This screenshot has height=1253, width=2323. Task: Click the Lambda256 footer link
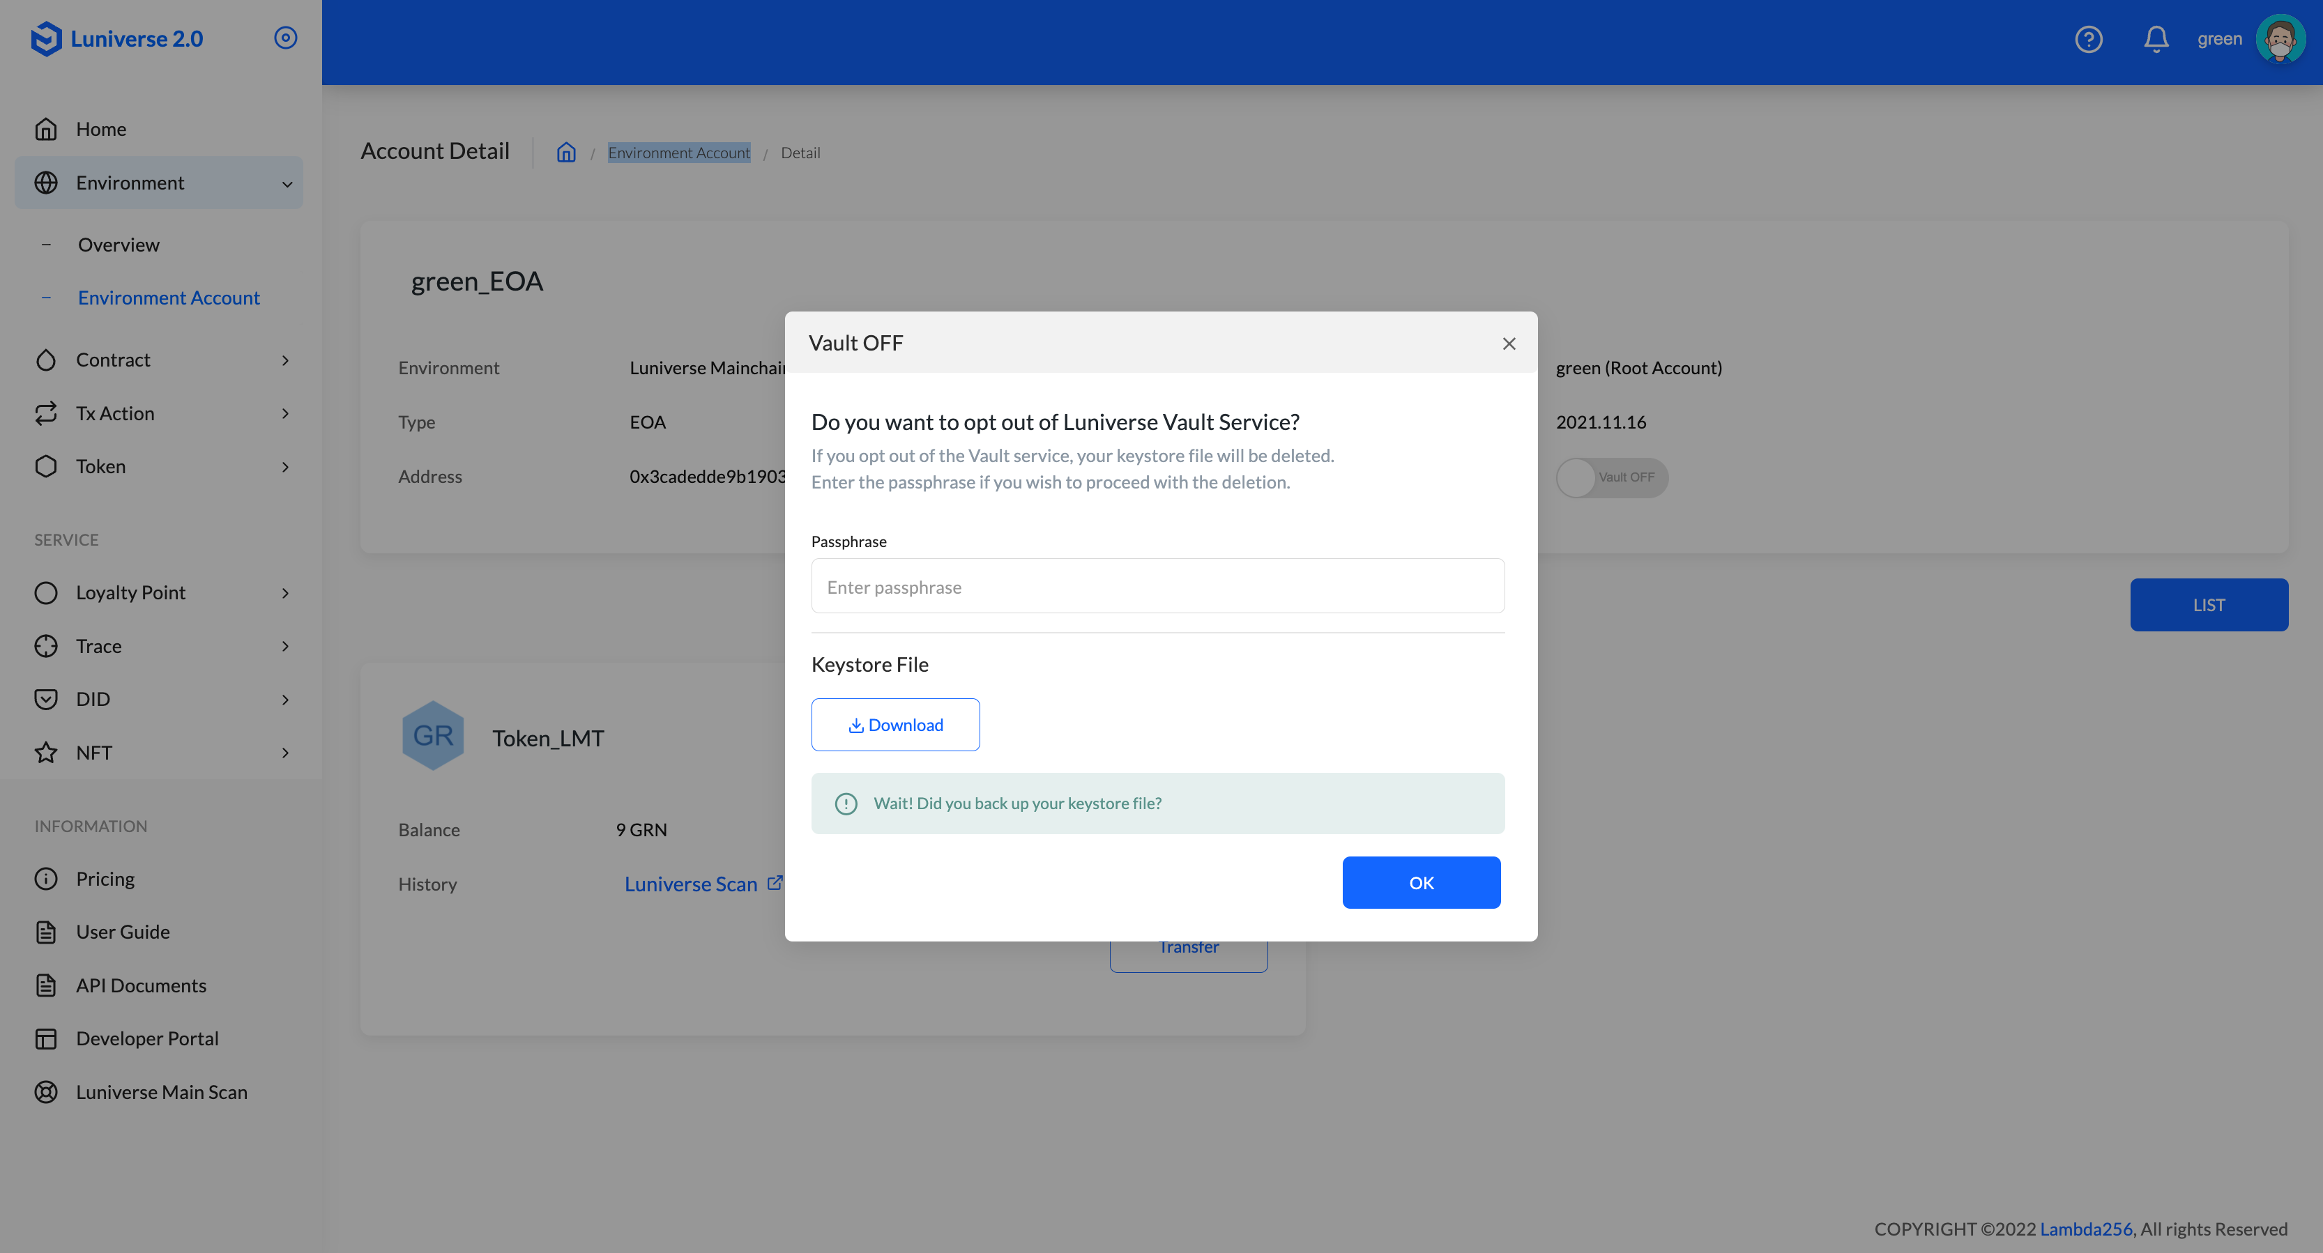click(x=2086, y=1228)
